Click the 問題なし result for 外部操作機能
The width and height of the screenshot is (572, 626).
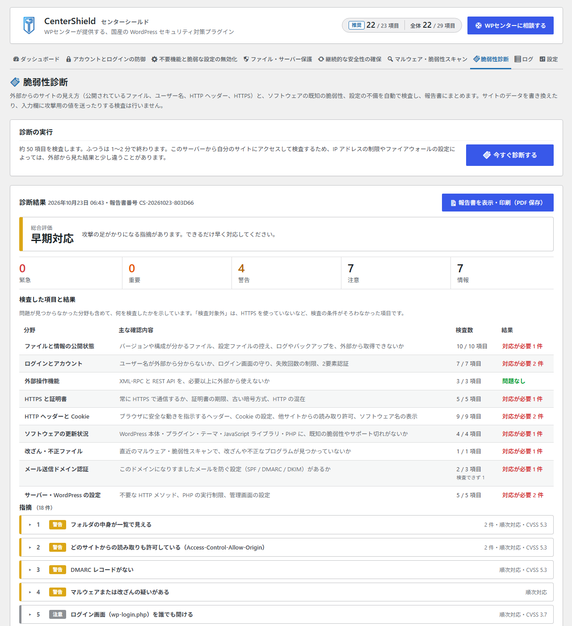[514, 381]
